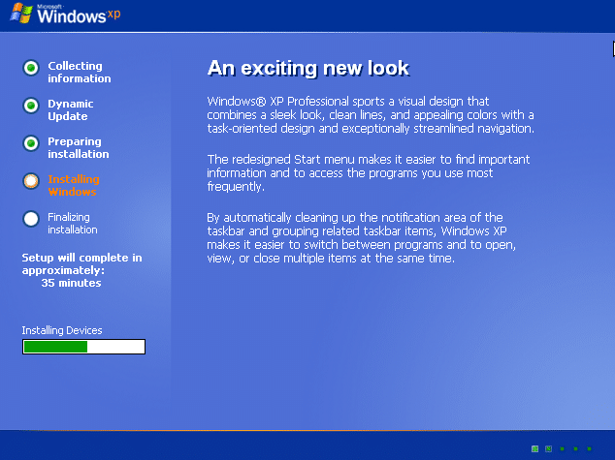Click the Installing Windows orange step label

74,186
